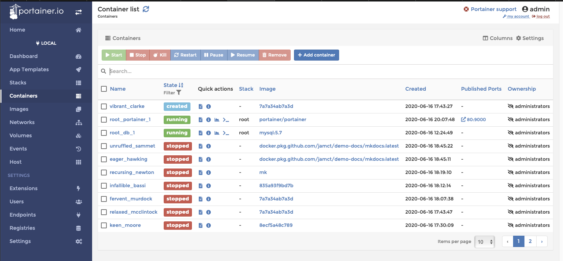Click the Add container button
The width and height of the screenshot is (563, 261).
click(316, 55)
